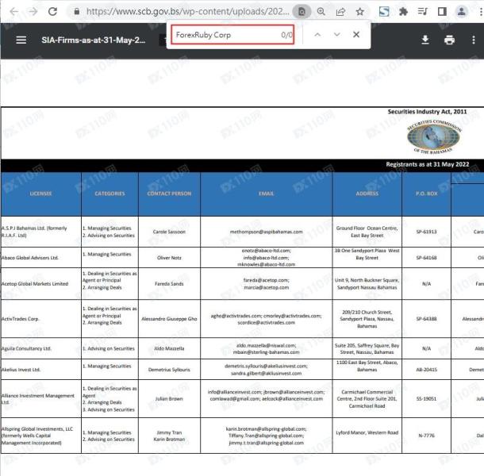Go to next search result arrow

(x=336, y=35)
